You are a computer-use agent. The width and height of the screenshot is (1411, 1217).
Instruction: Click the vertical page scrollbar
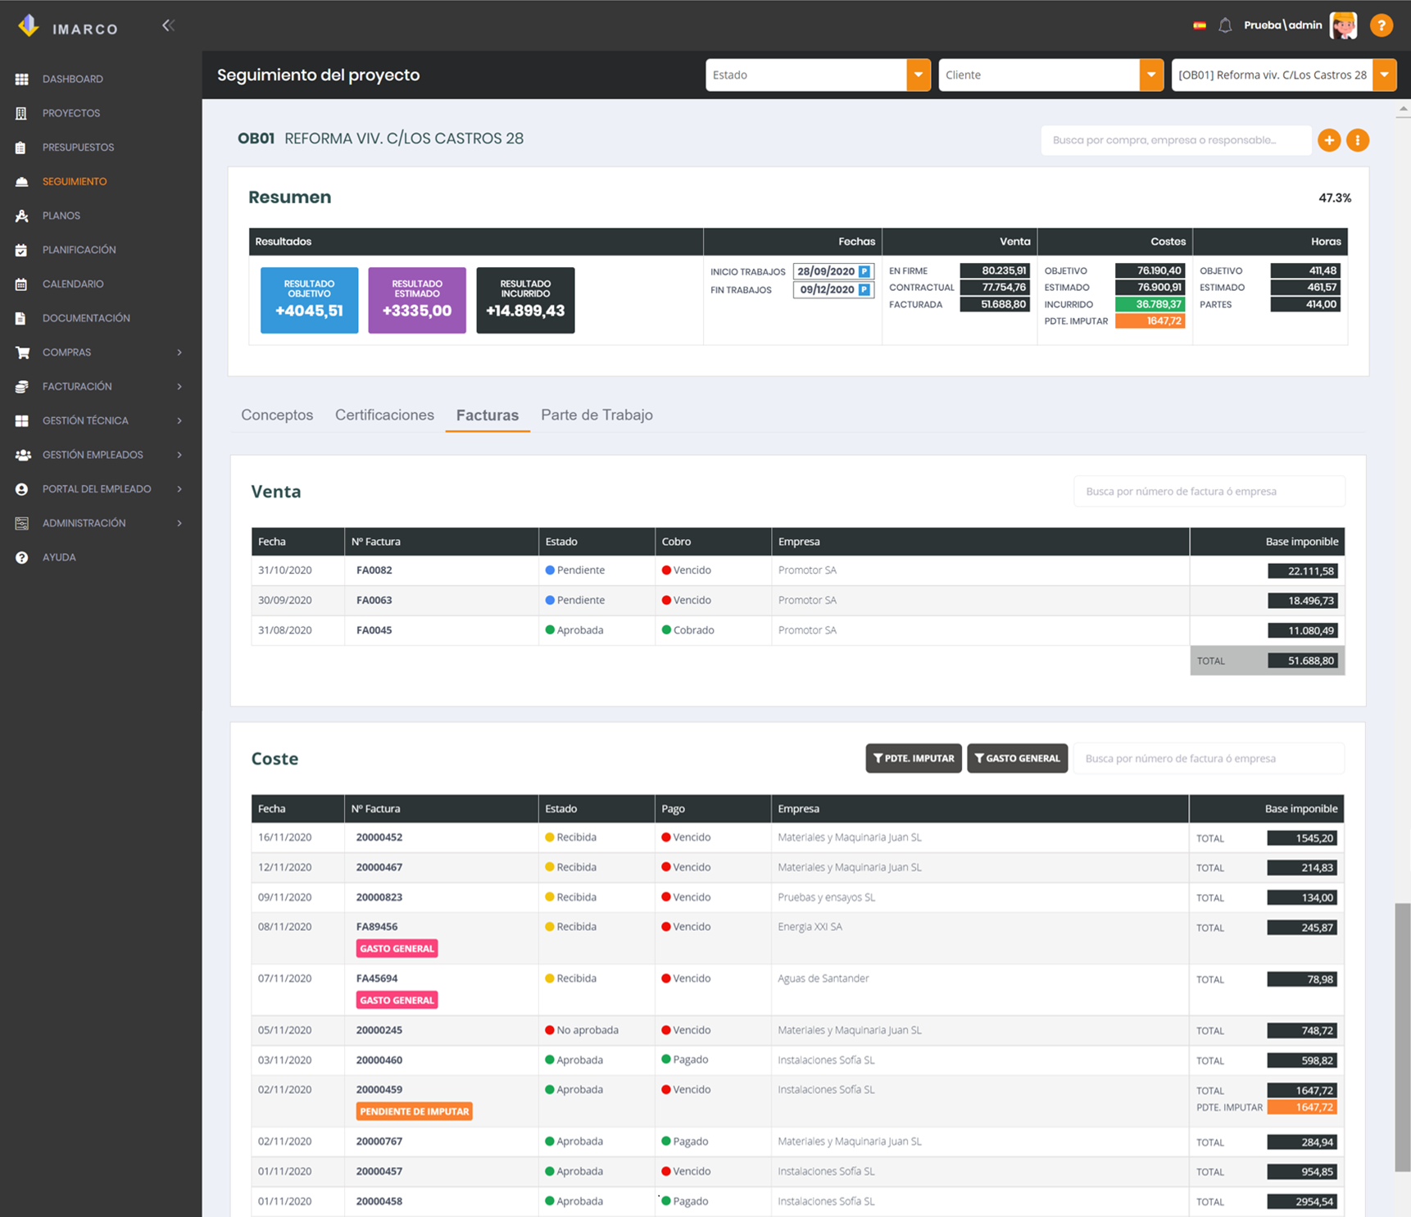tap(1403, 1037)
